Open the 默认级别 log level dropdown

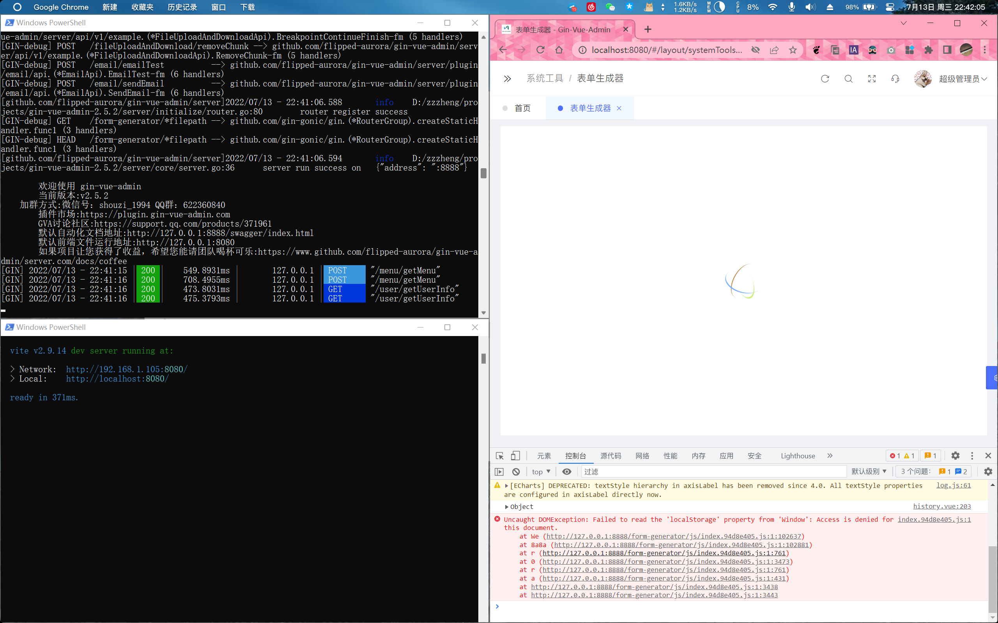[869, 472]
